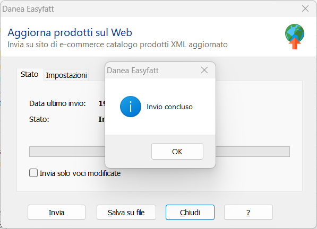The width and height of the screenshot is (317, 229).
Task: Open help with the question mark button
Action: tap(249, 213)
